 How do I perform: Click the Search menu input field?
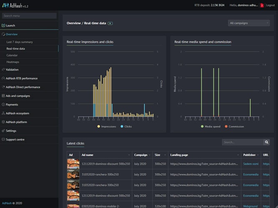pos(29,16)
